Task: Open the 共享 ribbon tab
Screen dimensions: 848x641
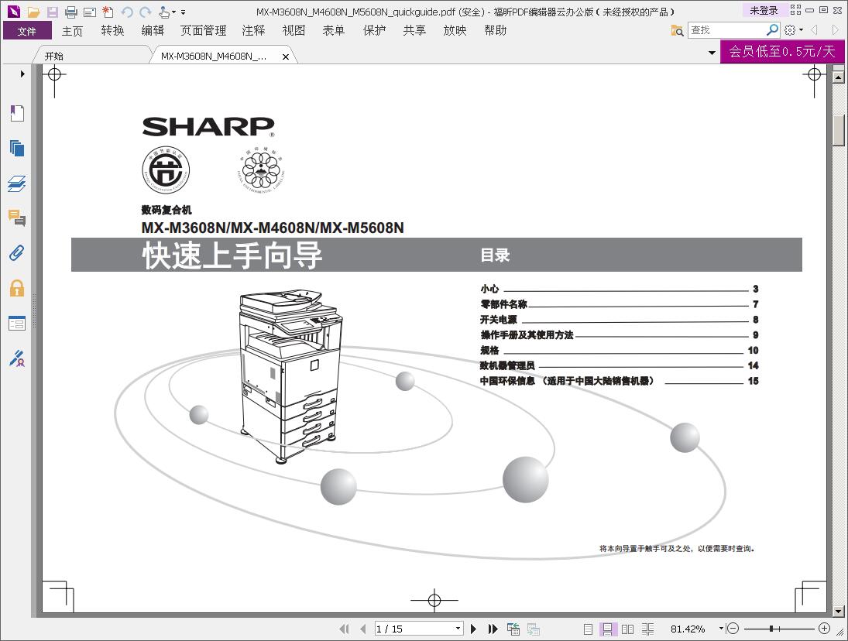Action: click(414, 31)
